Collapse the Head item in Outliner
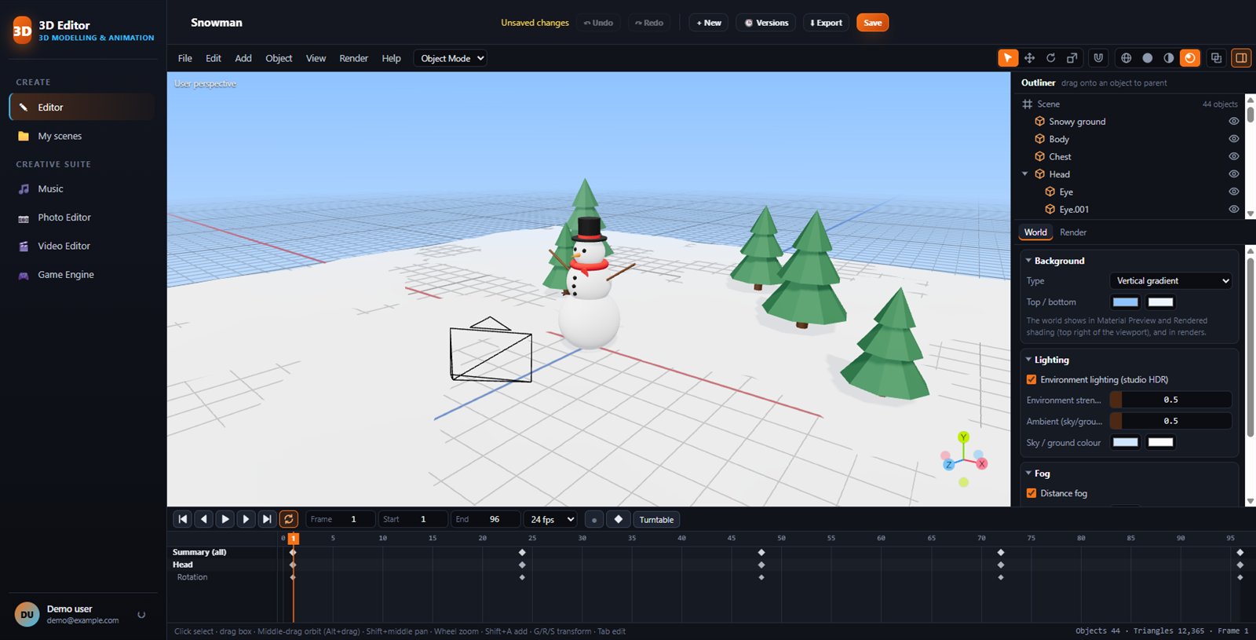Screen dimensions: 1256x640 click(x=1025, y=174)
